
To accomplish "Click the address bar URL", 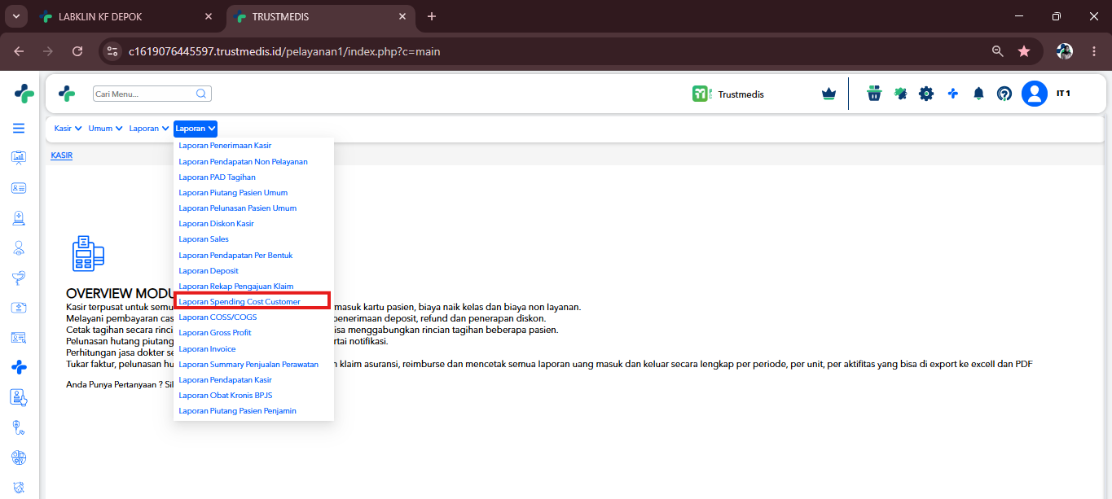I will pos(284,51).
